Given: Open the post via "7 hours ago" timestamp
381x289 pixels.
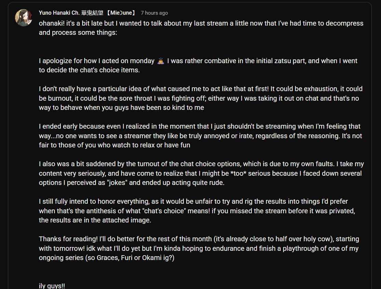Looking at the screenshot, I should point(154,13).
